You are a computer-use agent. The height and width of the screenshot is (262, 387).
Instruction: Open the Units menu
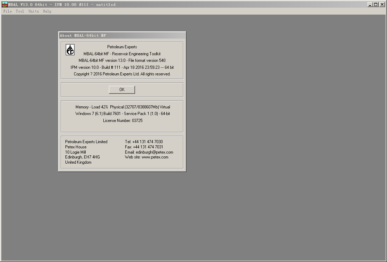pos(33,11)
